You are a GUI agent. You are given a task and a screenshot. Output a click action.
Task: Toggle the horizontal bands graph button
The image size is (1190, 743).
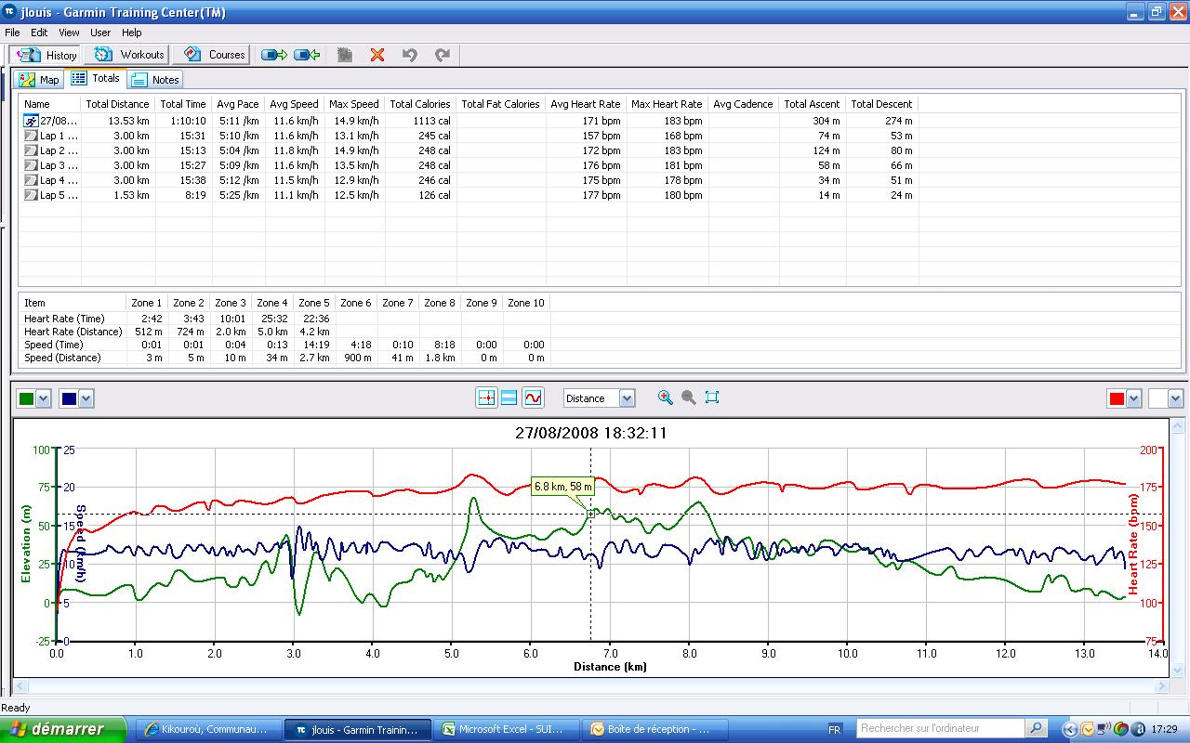(x=509, y=398)
